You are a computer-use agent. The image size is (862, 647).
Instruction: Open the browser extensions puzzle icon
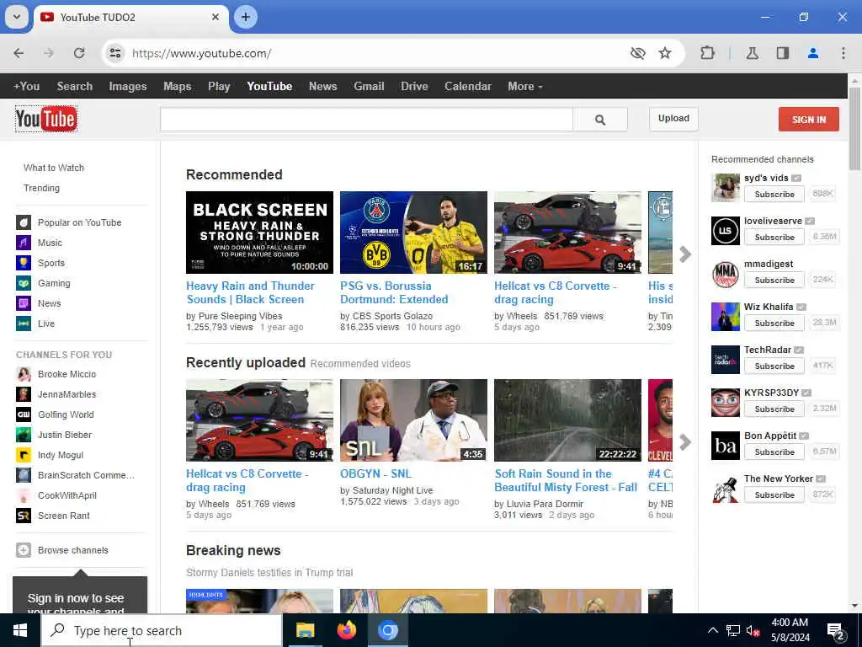707,53
